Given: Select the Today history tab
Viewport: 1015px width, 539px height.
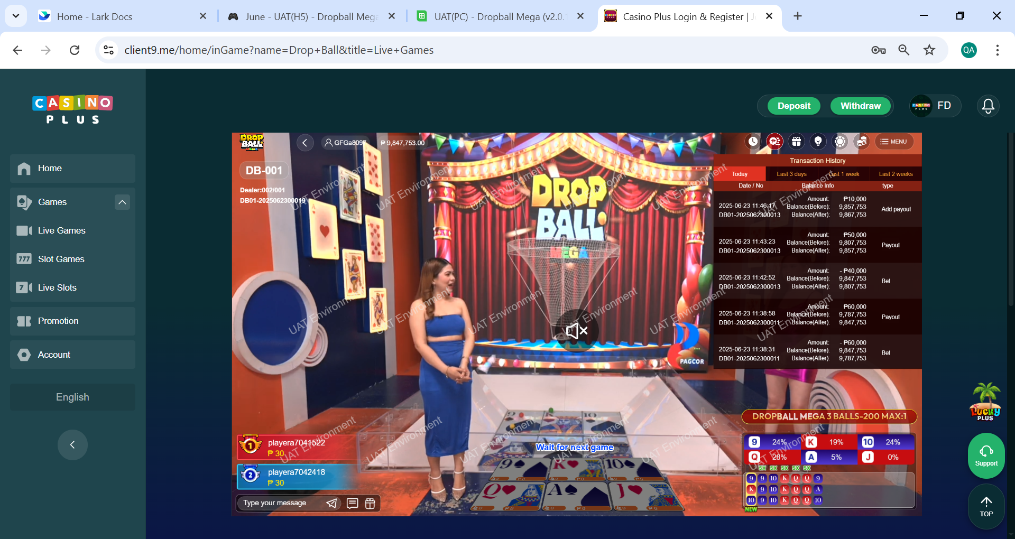Looking at the screenshot, I should click(x=740, y=174).
